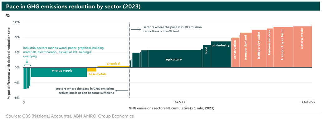
Task: Click the dashed vertical divider line
Action: [x=129, y=60]
